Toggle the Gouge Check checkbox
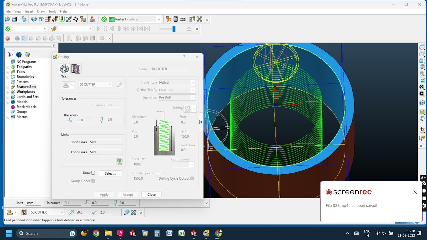The image size is (427, 240). coord(93,181)
